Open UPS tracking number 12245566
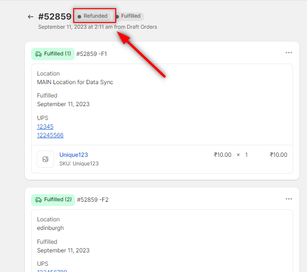Screen dimensions: 307x272 (x=50, y=135)
